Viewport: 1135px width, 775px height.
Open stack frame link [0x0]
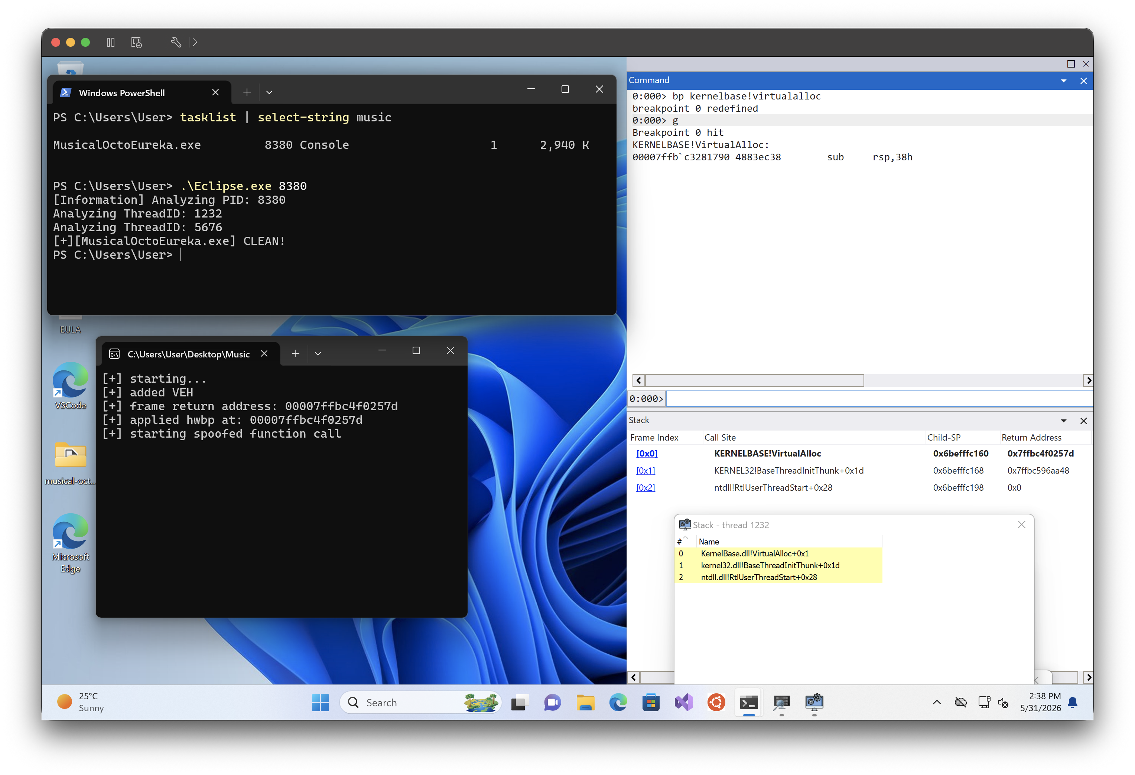(x=647, y=454)
